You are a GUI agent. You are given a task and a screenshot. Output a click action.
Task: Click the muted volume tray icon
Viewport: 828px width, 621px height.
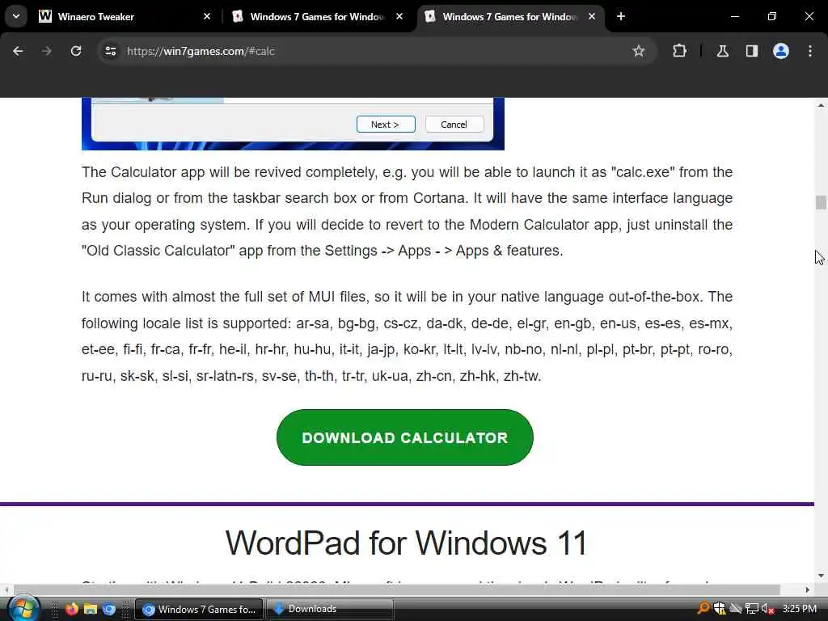coord(767,609)
